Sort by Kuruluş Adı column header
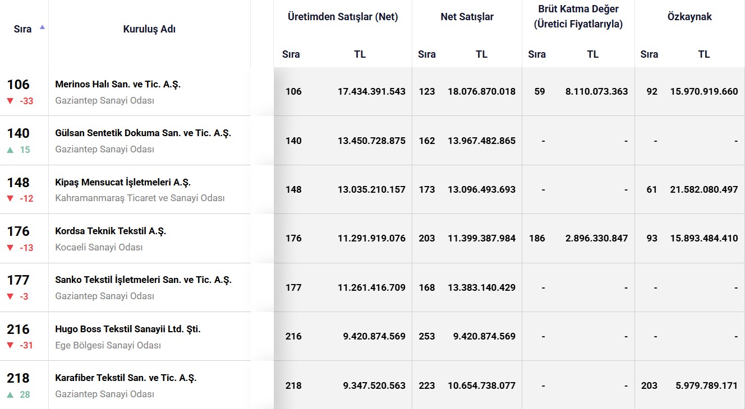The width and height of the screenshot is (745, 409). pos(149,29)
